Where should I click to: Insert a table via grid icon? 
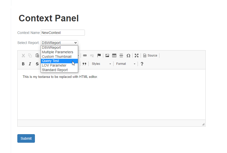114,56
